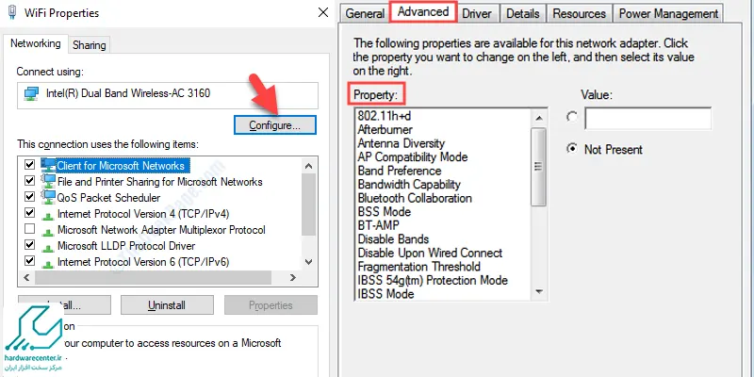Open the General tab
This screenshot has width=754, height=377.
[365, 13]
